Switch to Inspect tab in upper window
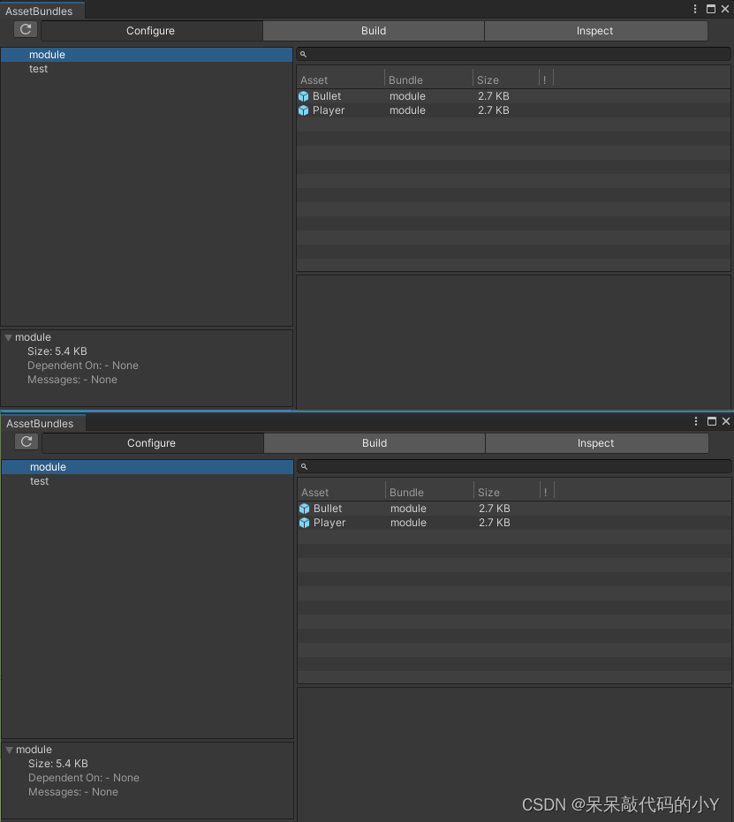The width and height of the screenshot is (734, 822). click(595, 31)
